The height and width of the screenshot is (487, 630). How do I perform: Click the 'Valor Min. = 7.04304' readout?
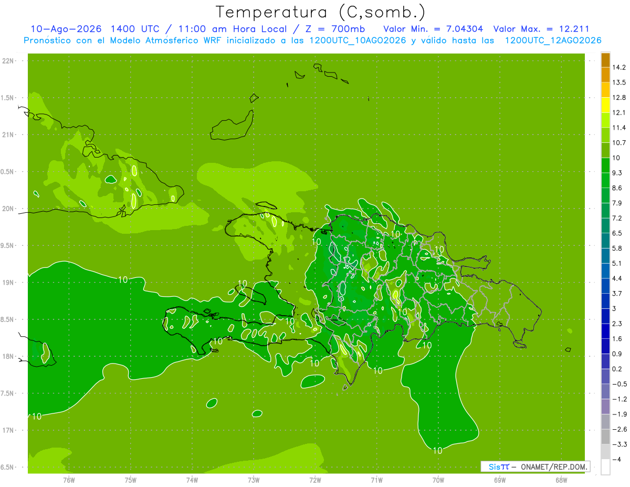433,29
